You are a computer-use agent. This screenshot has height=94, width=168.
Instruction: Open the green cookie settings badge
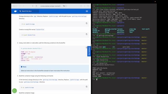(x=14, y=91)
